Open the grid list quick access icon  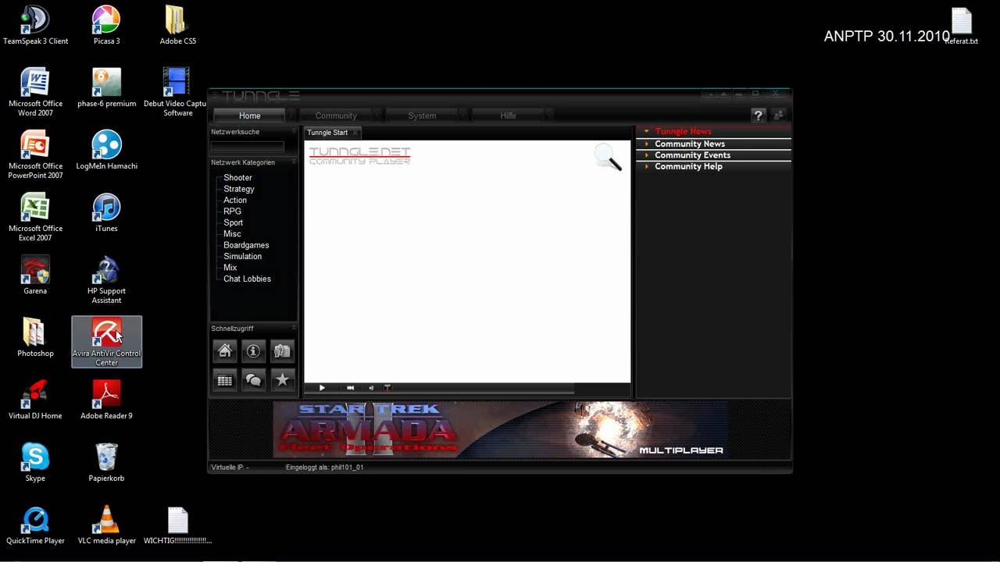(225, 380)
